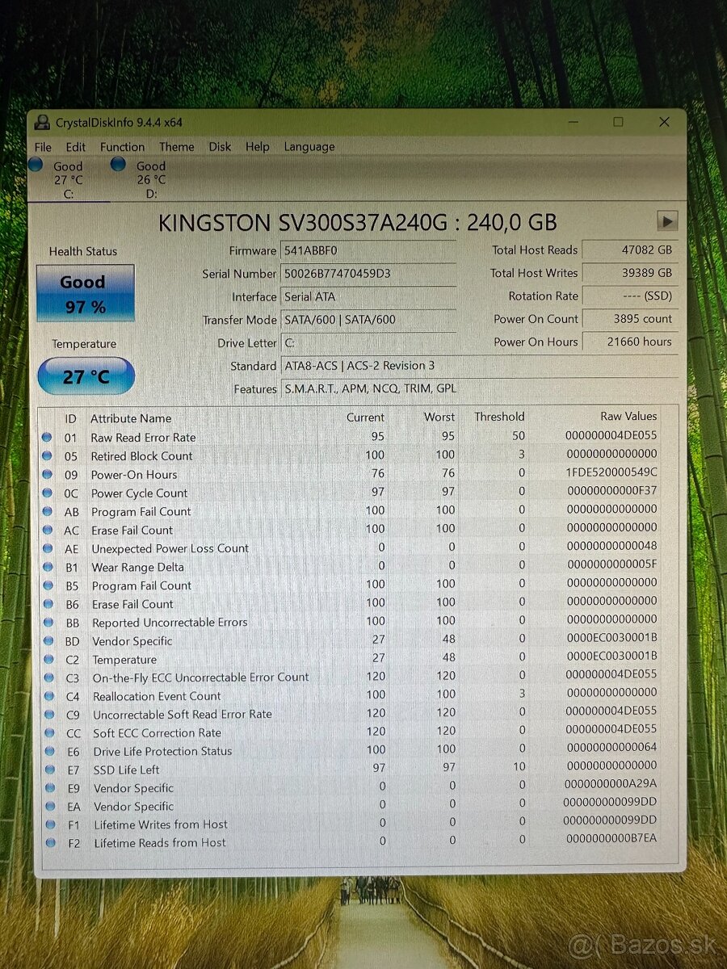Click the blue health dot beside Raw Read Error Rate
The height and width of the screenshot is (969, 727).
[x=48, y=437]
